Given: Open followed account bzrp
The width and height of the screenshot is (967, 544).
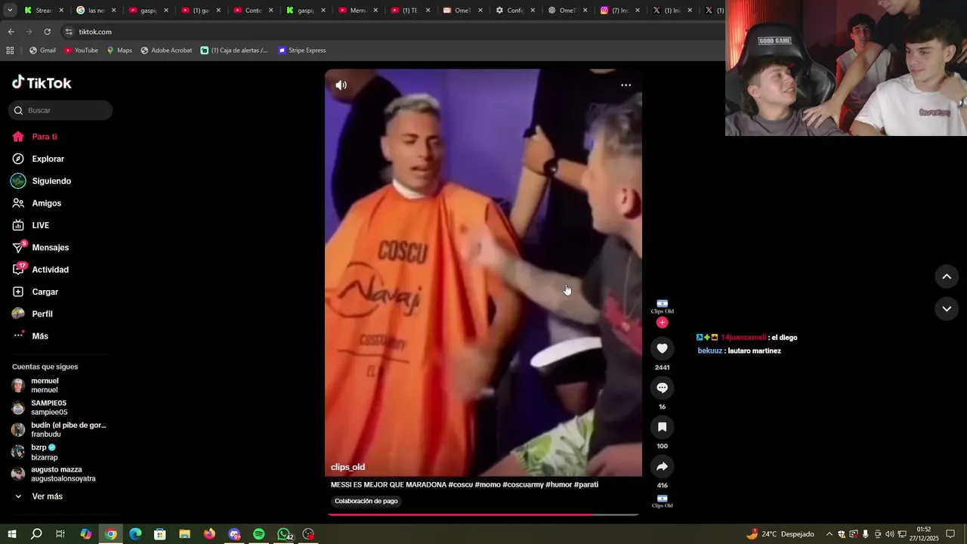Looking at the screenshot, I should (34, 452).
